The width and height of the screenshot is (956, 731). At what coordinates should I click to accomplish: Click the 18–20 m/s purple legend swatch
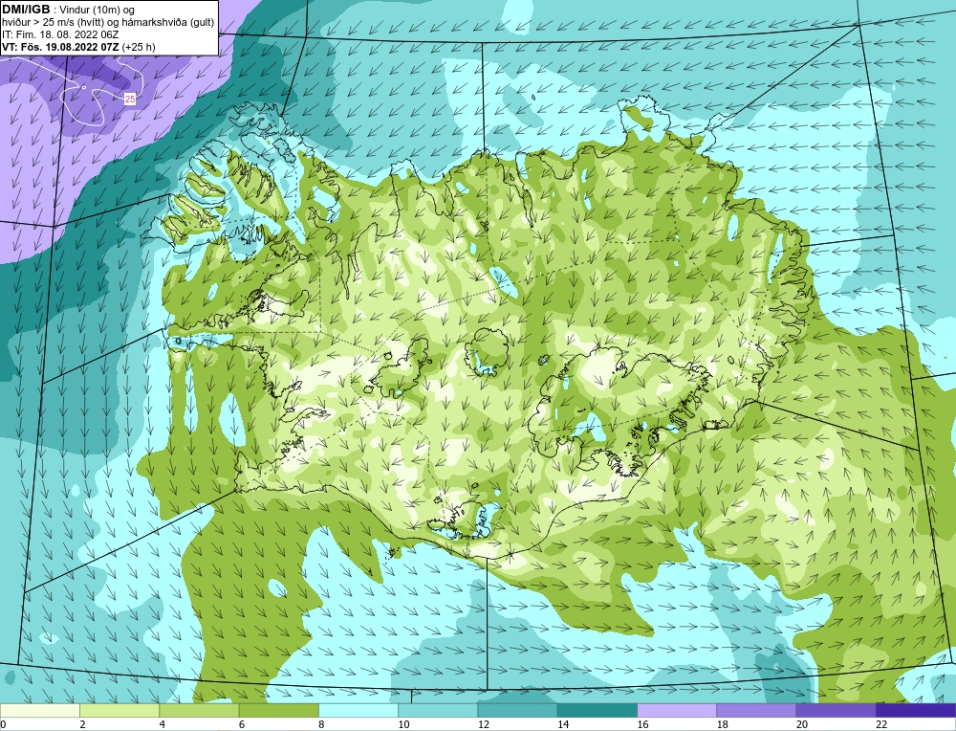coord(756,710)
